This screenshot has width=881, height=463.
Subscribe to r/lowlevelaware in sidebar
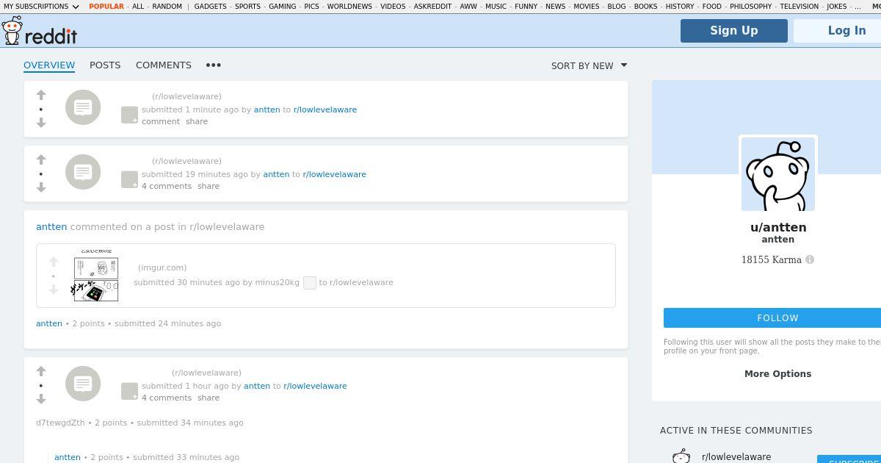click(x=849, y=461)
